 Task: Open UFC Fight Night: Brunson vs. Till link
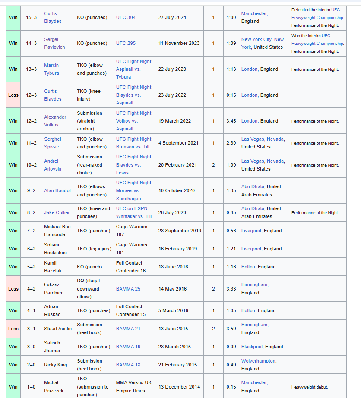pyautogui.click(x=134, y=143)
